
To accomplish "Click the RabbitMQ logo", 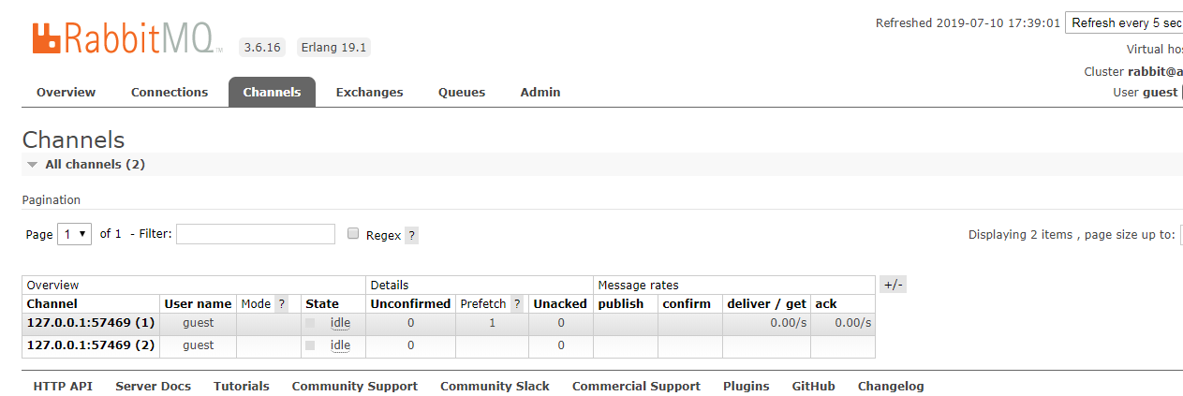I will pos(127,37).
